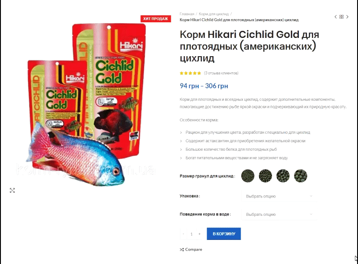This screenshot has width=358, height=264.
Task: Click the quantity input field
Action: pos(192,234)
